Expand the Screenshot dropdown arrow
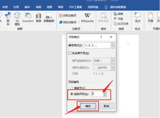 point(49,24)
